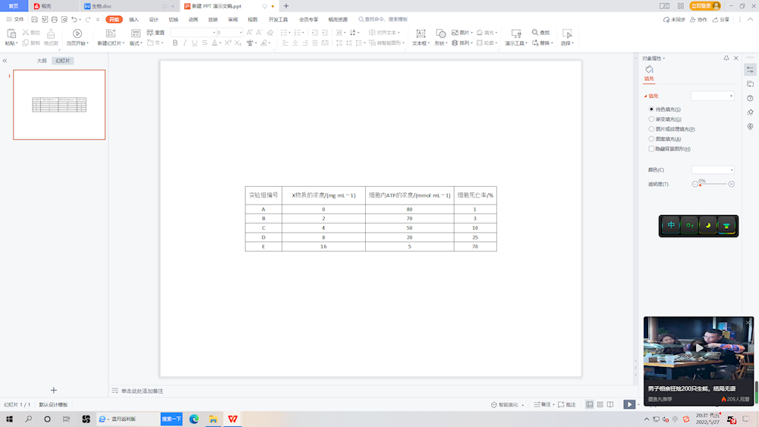Click the Login (立即登录) button
The height and width of the screenshot is (427, 759).
coord(705,6)
